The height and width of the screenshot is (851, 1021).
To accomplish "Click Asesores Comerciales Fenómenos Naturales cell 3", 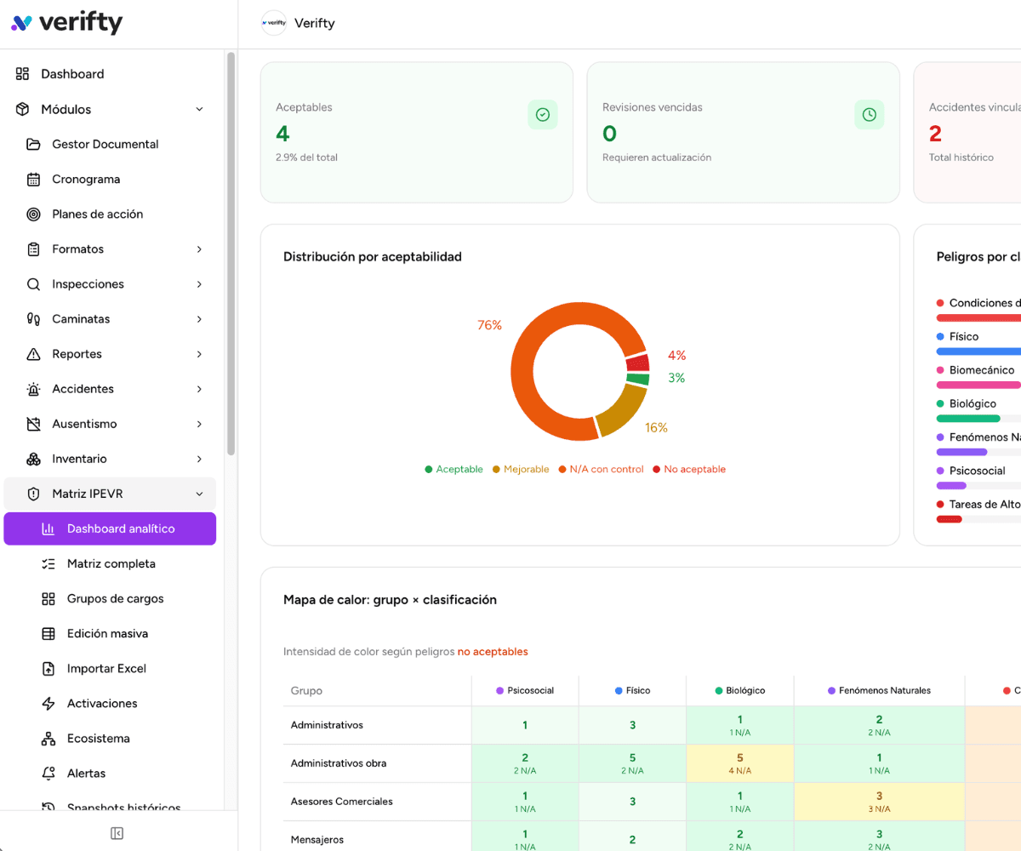I will pos(879,802).
